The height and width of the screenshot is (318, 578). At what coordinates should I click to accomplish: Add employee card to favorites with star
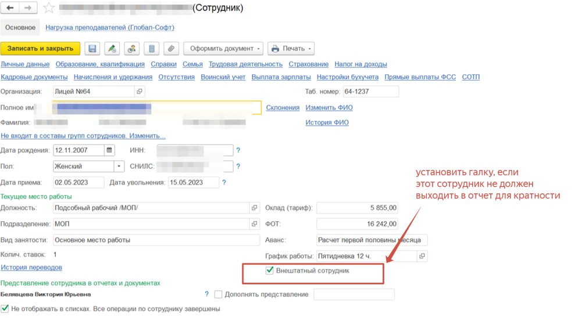coord(49,8)
